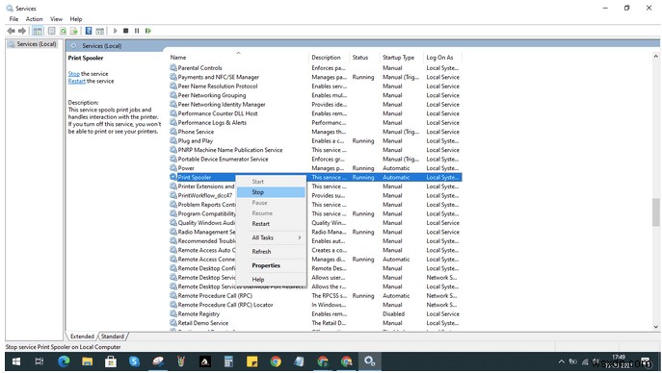The height and width of the screenshot is (373, 662).
Task: Select the Parental Controls service row
Action: [315, 68]
